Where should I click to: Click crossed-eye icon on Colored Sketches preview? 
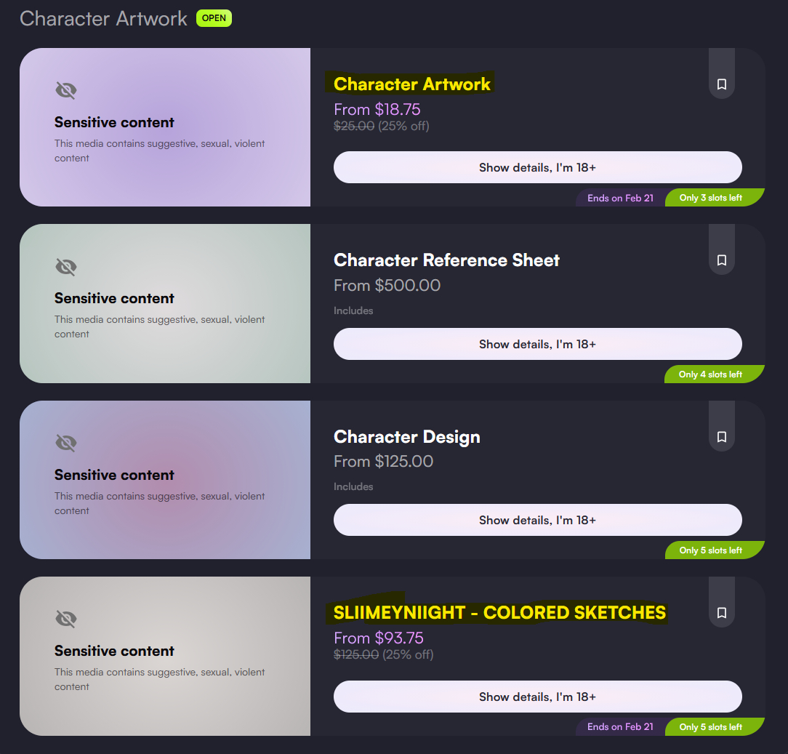coord(65,619)
